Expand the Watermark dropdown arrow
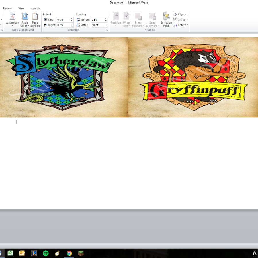 [x=12, y=26]
